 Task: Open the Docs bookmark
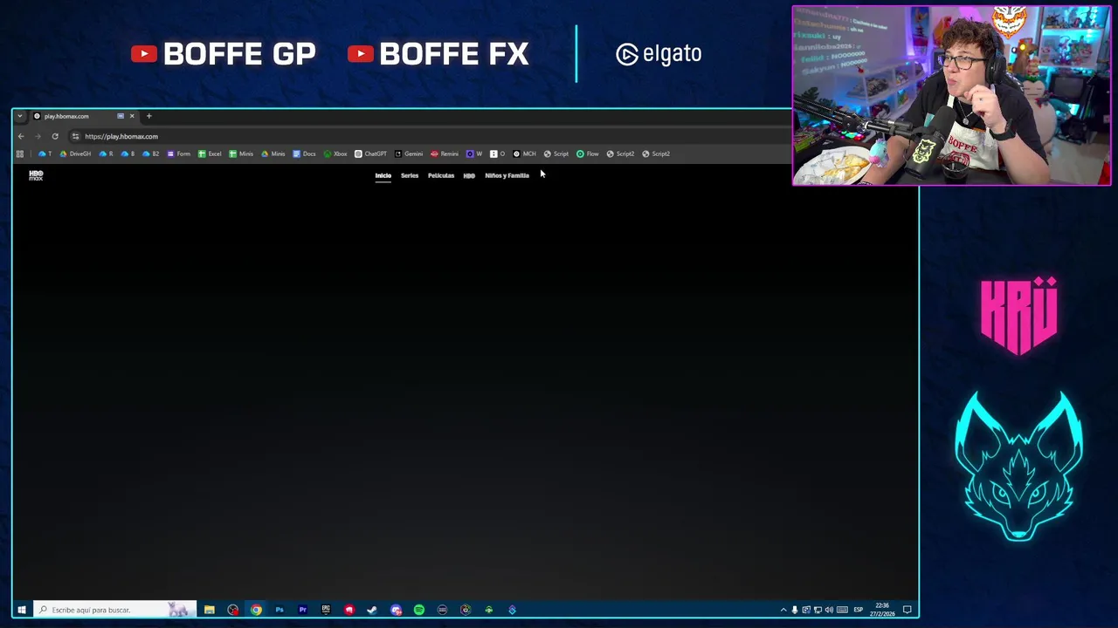coord(304,154)
